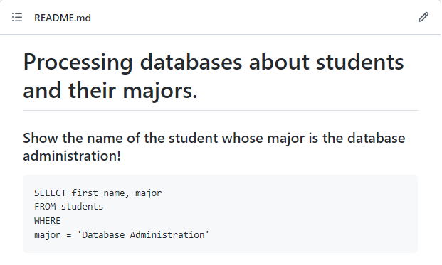Screen dimensions: 442x265
Task: Click the 'Database Administration' string literal
Action: pos(143,235)
